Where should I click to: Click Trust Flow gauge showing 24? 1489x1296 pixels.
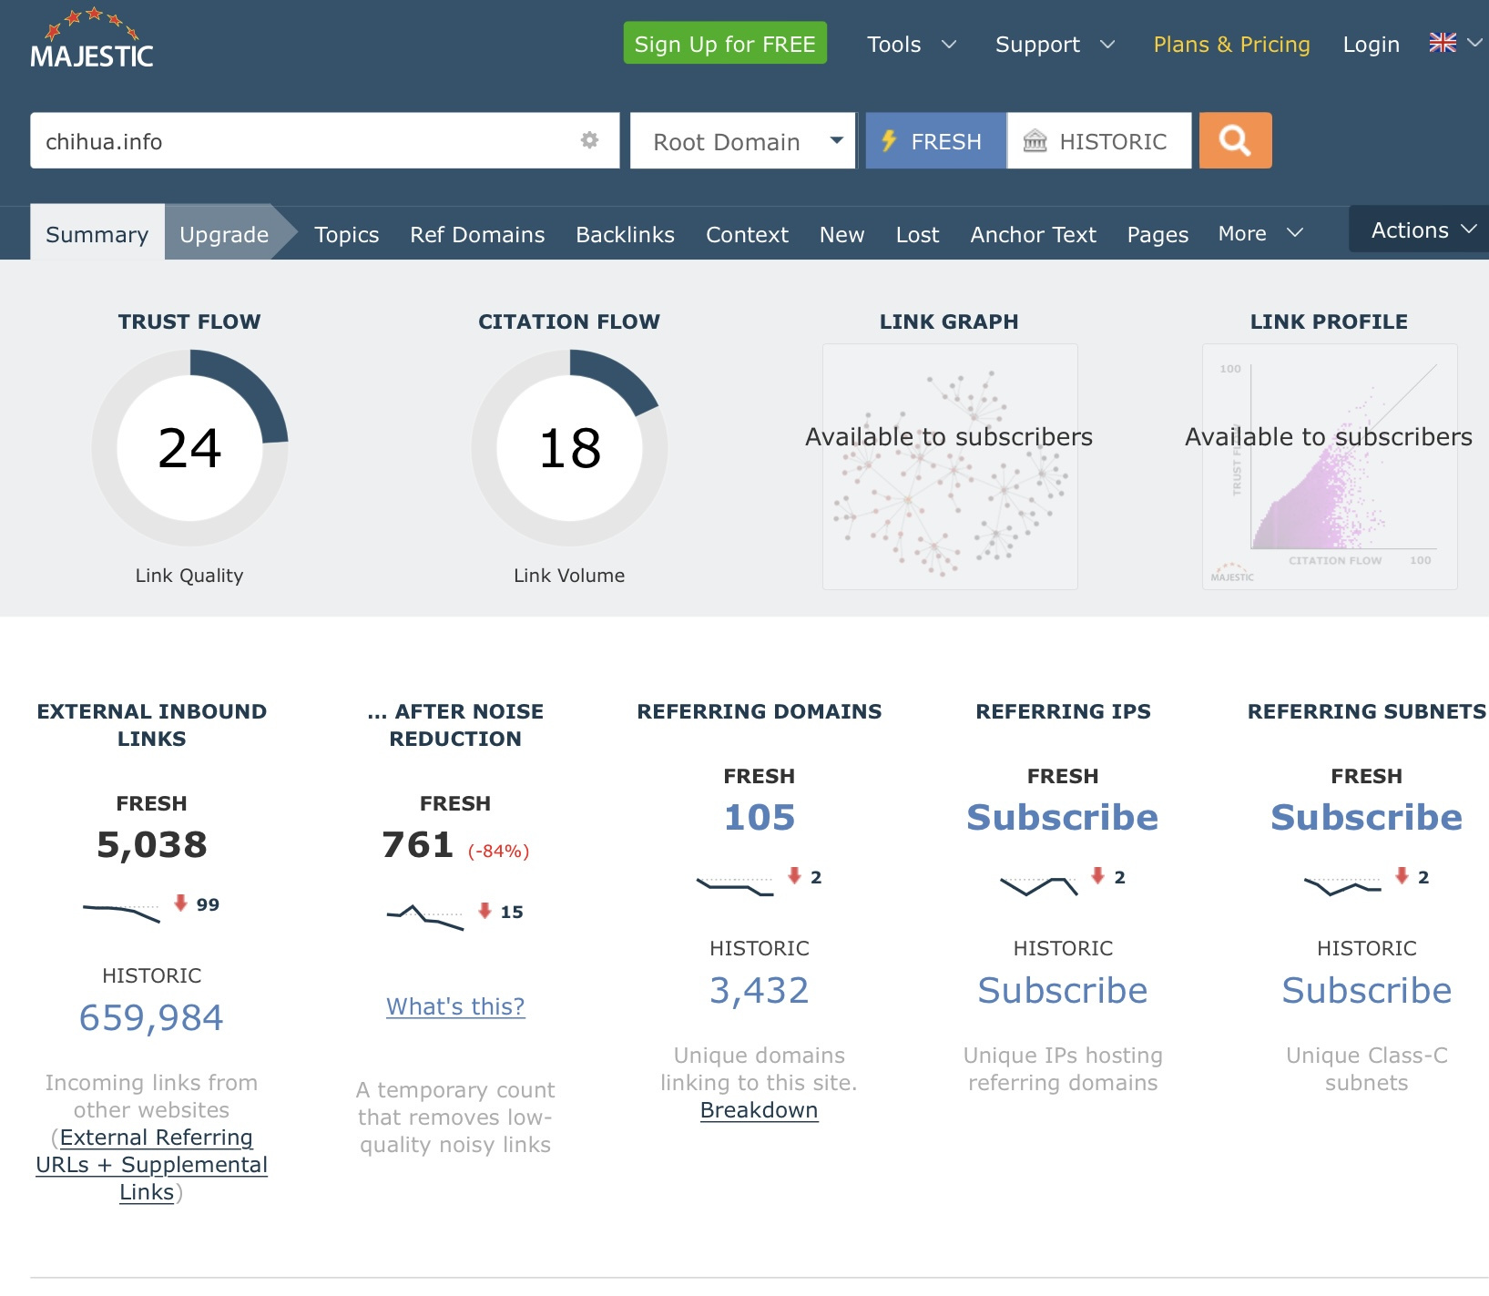pyautogui.click(x=189, y=447)
